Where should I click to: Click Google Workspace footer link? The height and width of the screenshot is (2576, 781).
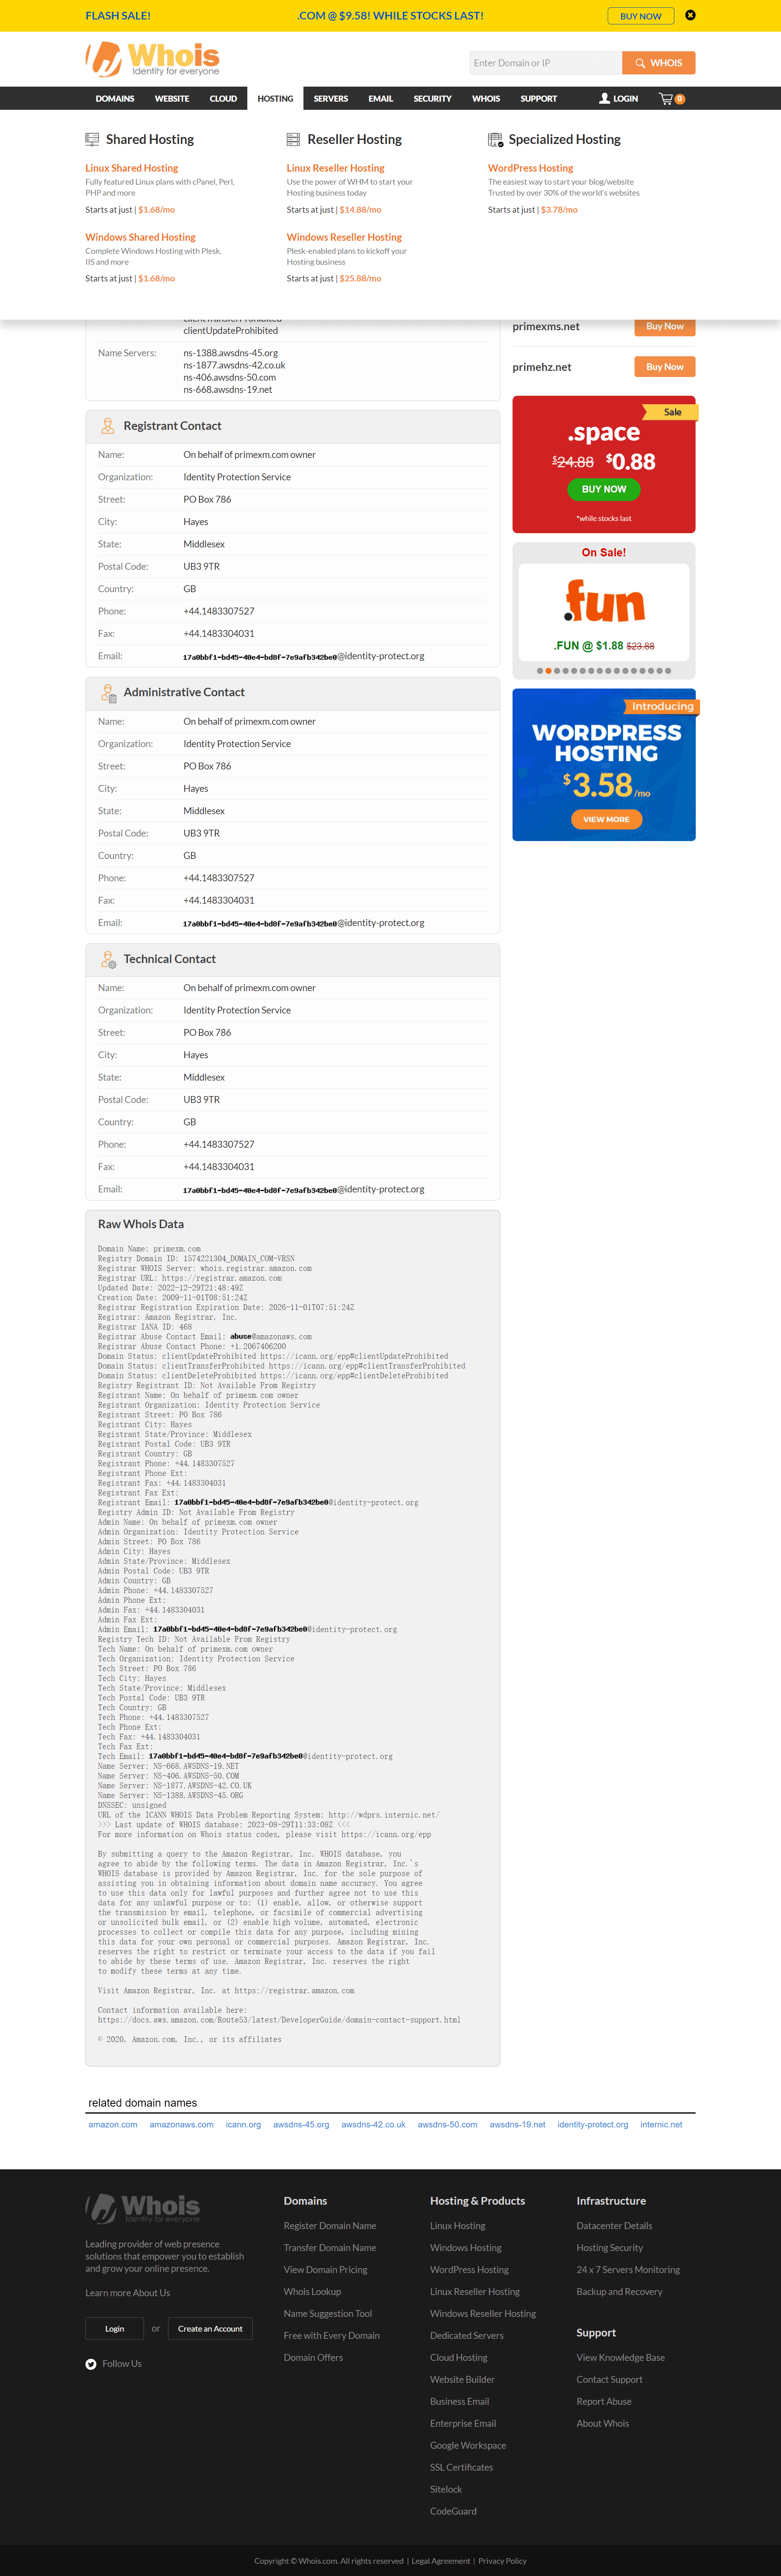[x=468, y=2446]
